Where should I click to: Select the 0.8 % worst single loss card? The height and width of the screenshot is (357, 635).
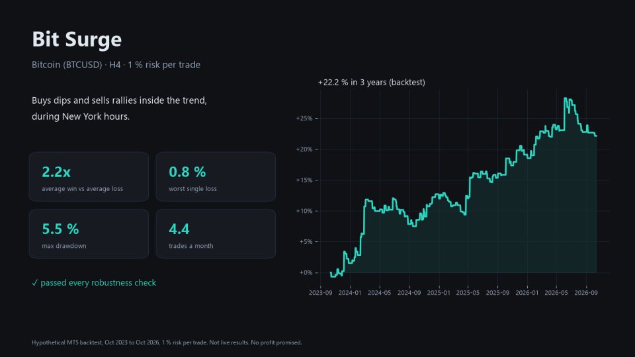tap(216, 177)
